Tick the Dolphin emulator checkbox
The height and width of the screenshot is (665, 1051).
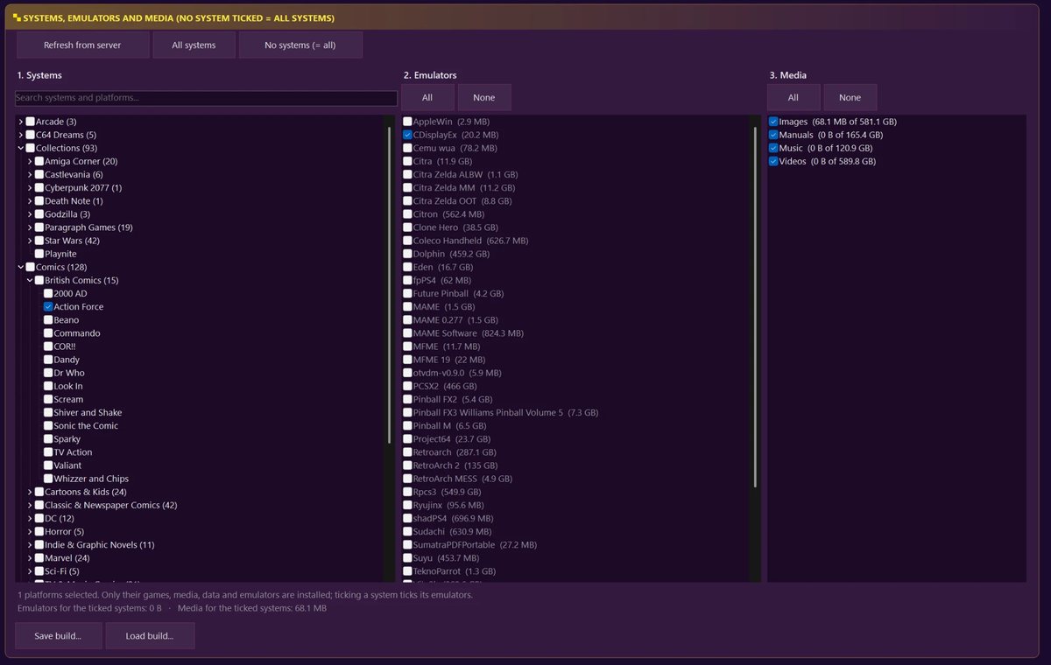tap(407, 254)
